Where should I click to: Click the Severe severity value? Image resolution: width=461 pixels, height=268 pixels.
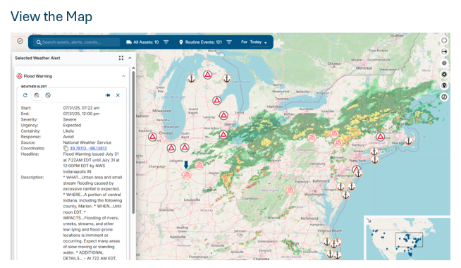(70, 119)
